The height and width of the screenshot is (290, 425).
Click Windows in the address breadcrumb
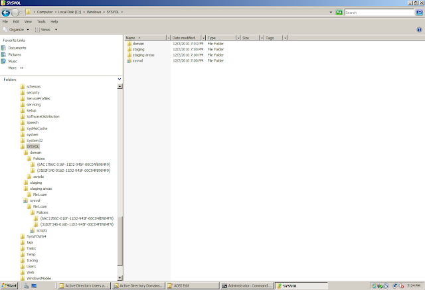(94, 12)
